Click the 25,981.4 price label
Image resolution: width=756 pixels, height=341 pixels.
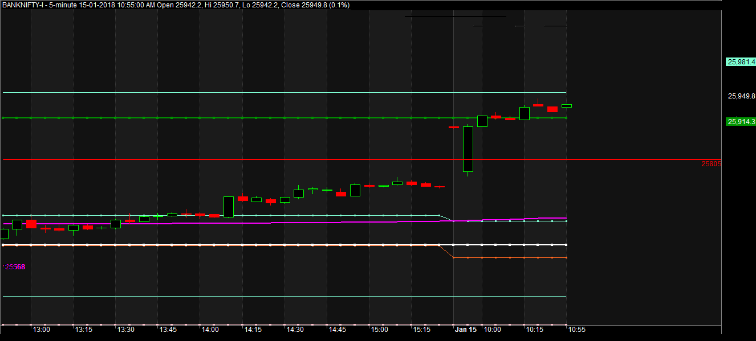741,62
